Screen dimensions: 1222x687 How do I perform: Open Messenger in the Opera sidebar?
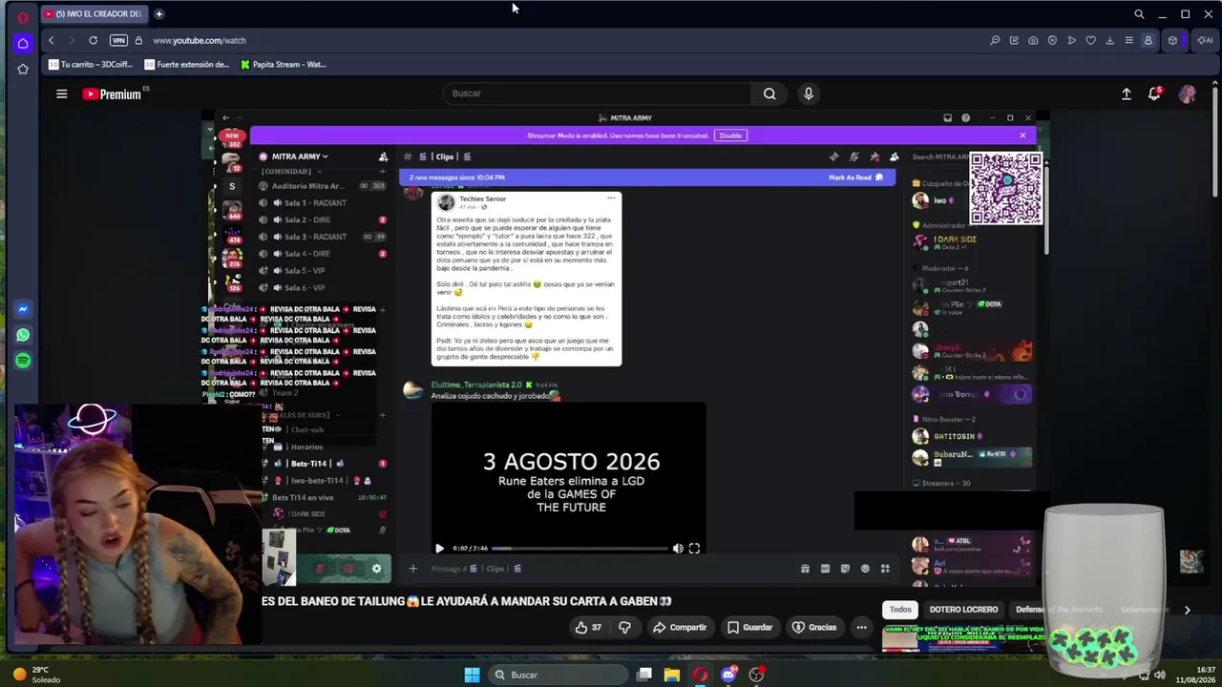tap(23, 309)
